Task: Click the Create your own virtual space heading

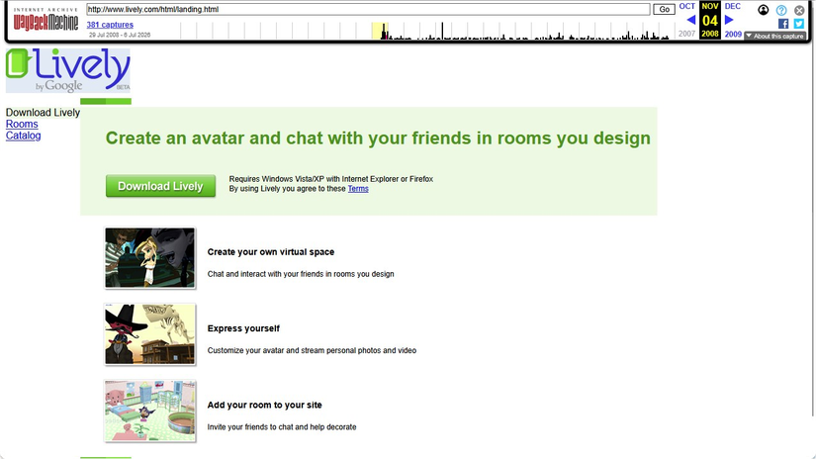Action: 271,252
